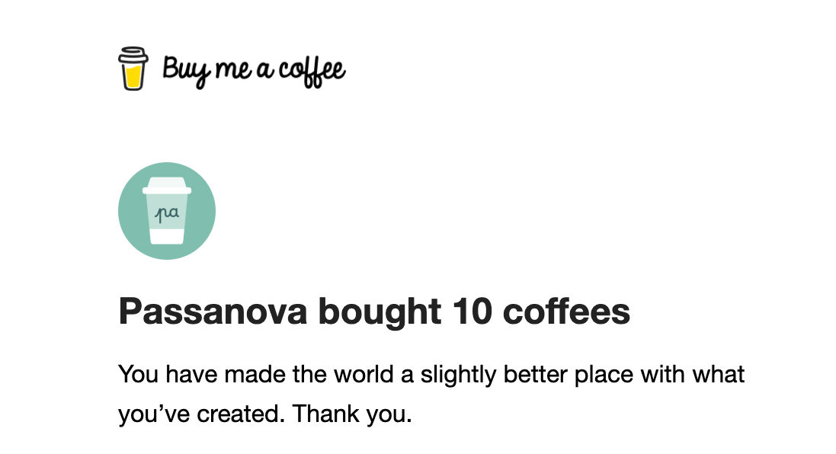Click the yellow coffee cup logo
The height and width of the screenshot is (454, 836).
133,69
